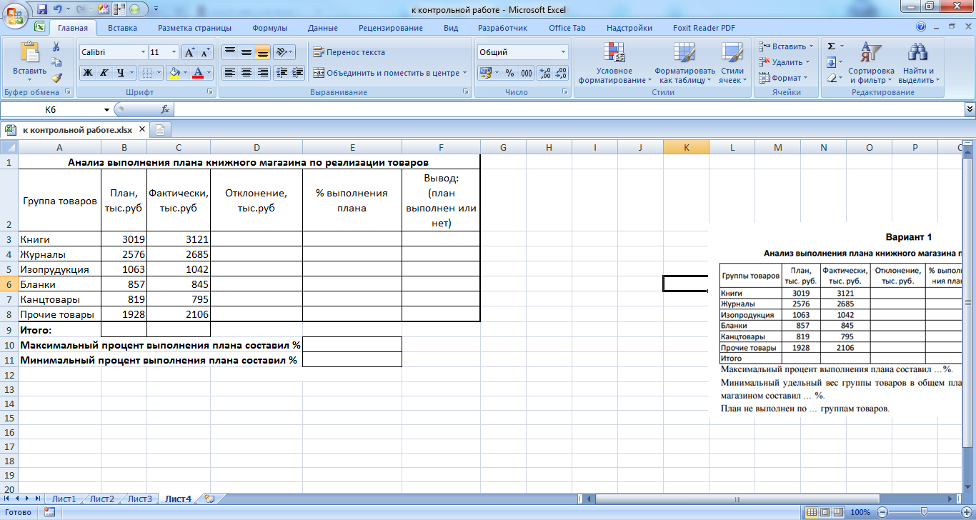Image resolution: width=976 pixels, height=520 pixels.
Task: Toggle italic К formatting
Action: point(104,73)
